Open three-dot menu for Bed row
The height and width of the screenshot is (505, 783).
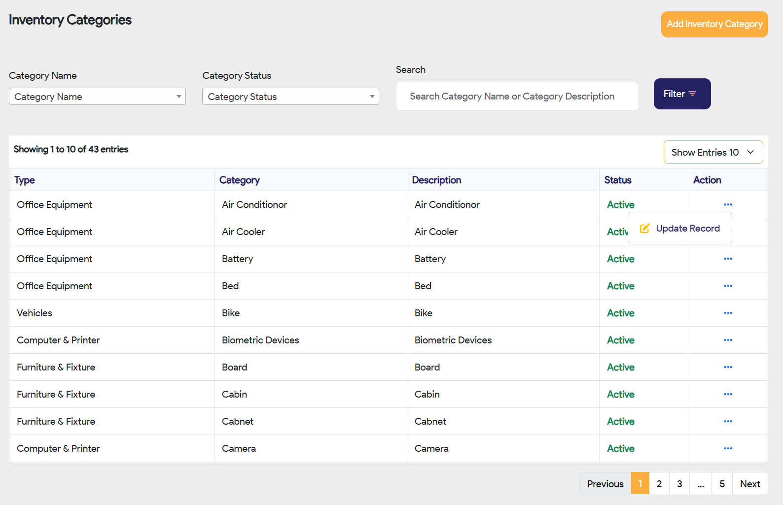coord(728,286)
